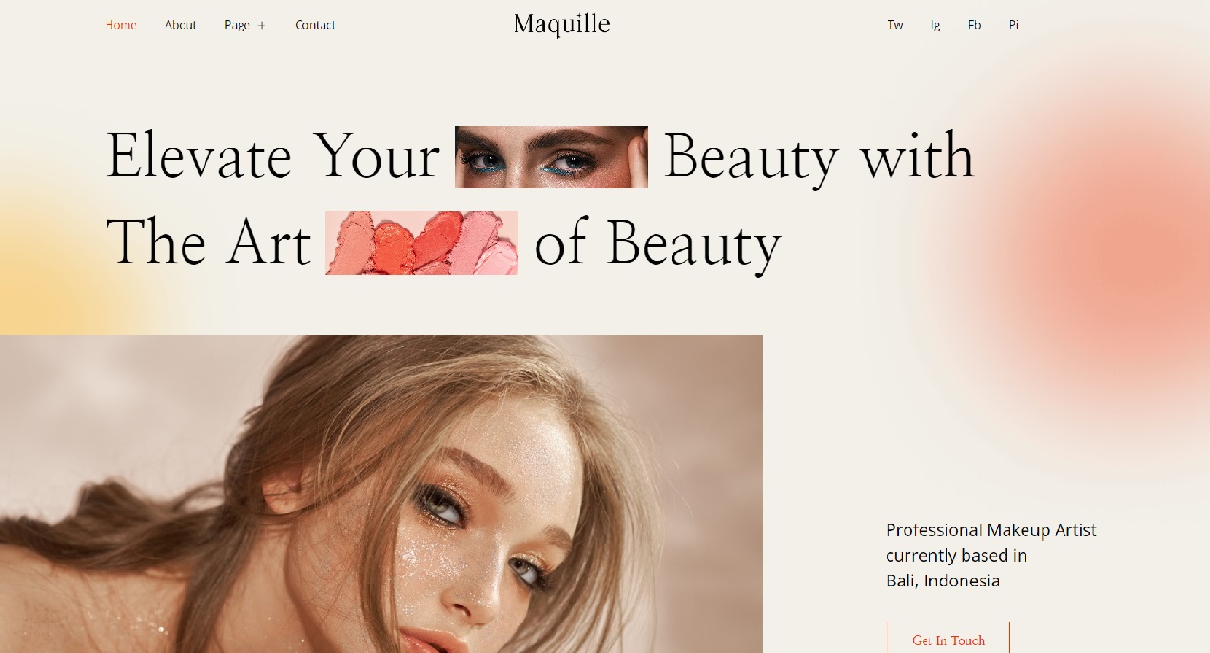Open the Page menu item

tap(237, 25)
